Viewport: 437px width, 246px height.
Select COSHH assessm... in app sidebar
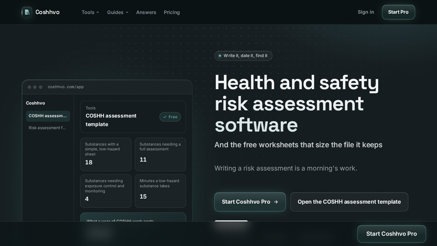tap(48, 116)
